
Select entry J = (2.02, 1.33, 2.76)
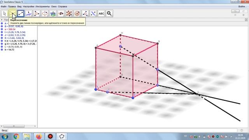coord(15,35)
